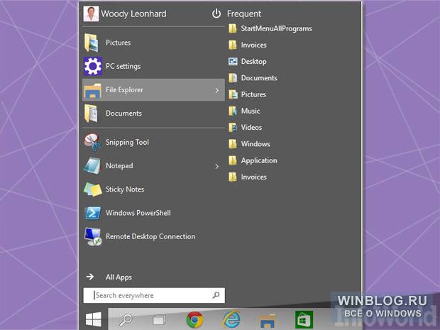Viewport: 440px width, 330px height.
Task: Open Task View icon on taskbar
Action: pos(159,319)
